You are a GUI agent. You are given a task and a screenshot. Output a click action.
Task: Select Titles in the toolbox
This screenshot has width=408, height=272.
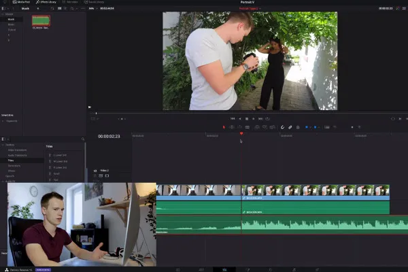tap(11, 160)
